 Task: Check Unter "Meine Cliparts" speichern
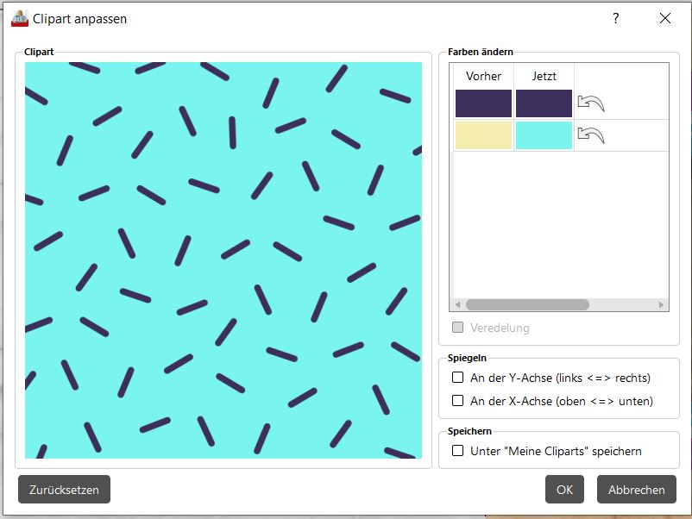(x=458, y=451)
